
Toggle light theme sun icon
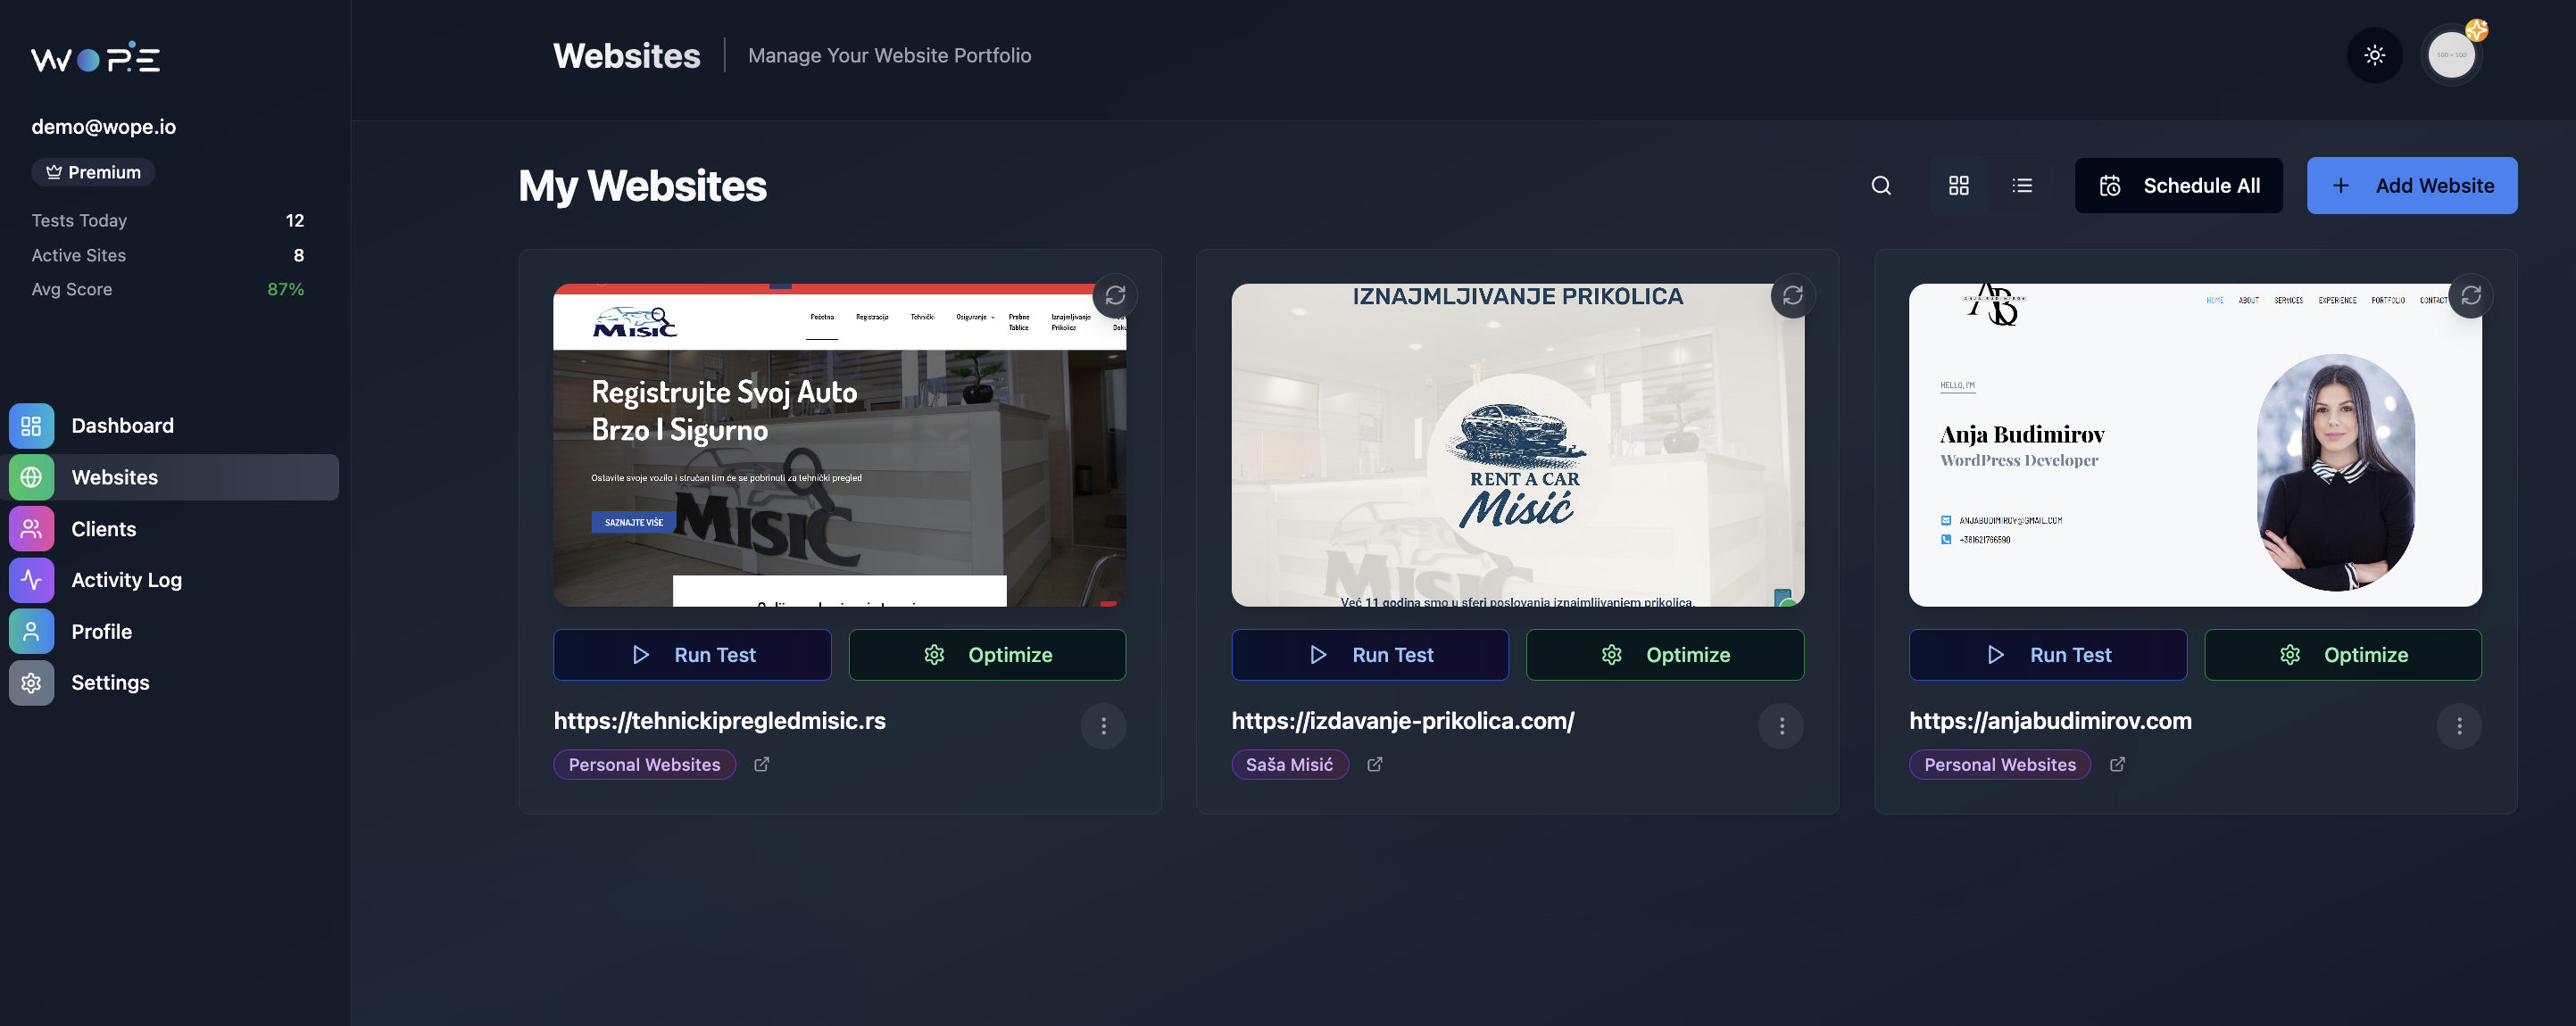(2374, 55)
